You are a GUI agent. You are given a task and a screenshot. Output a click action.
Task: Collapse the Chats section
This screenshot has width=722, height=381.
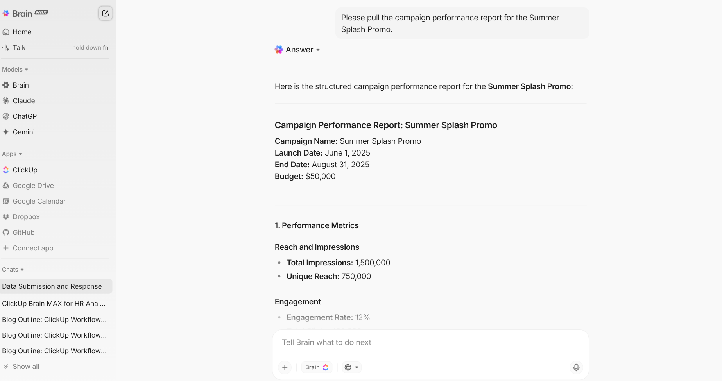[x=13, y=270]
